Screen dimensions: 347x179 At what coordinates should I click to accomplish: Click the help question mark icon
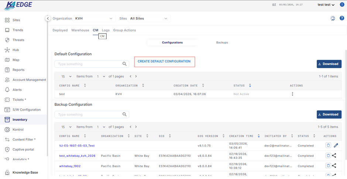coord(342,18)
